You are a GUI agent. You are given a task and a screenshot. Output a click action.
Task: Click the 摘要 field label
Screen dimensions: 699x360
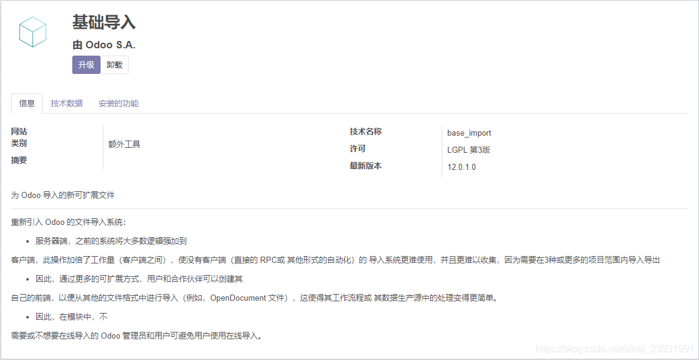19,160
